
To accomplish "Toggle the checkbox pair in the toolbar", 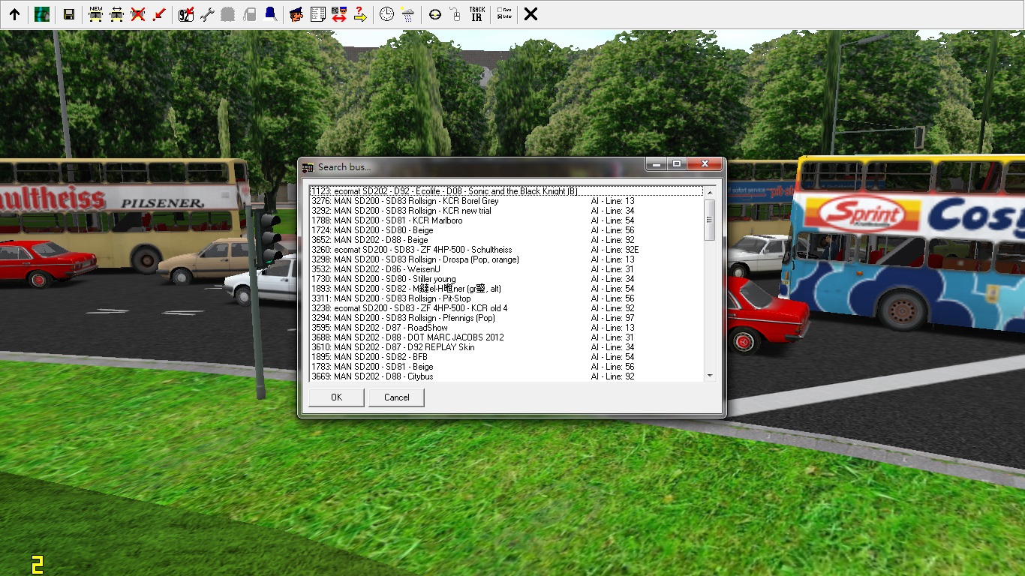I will tap(504, 14).
